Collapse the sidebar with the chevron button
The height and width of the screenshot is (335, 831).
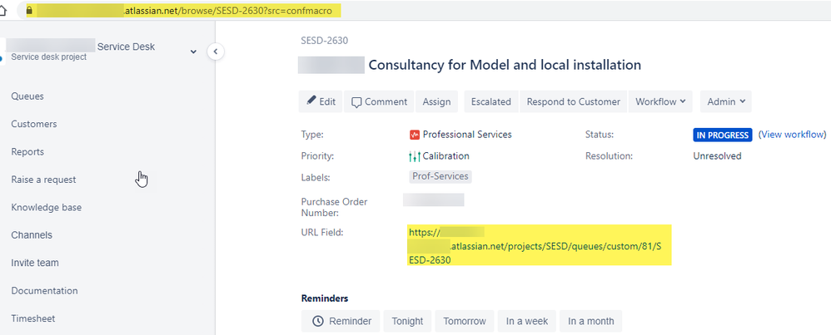[215, 52]
